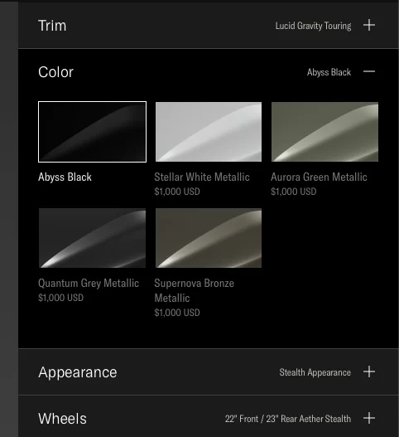
Task: Click Stealth Appearance value text
Action: tap(315, 372)
